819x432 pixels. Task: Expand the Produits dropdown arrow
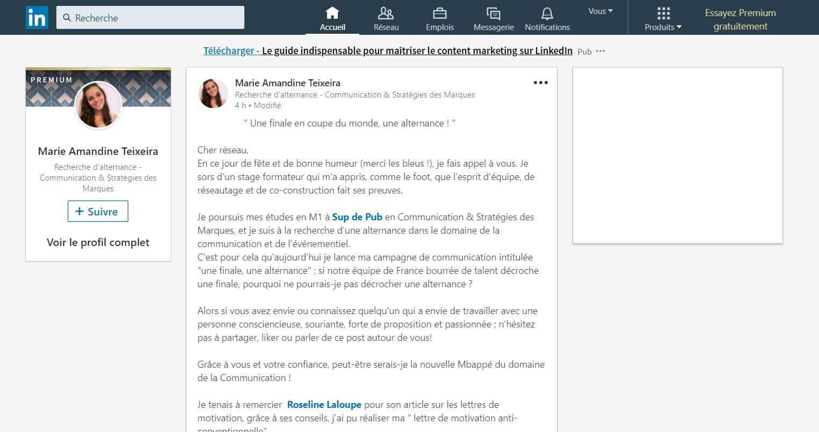[x=679, y=27]
